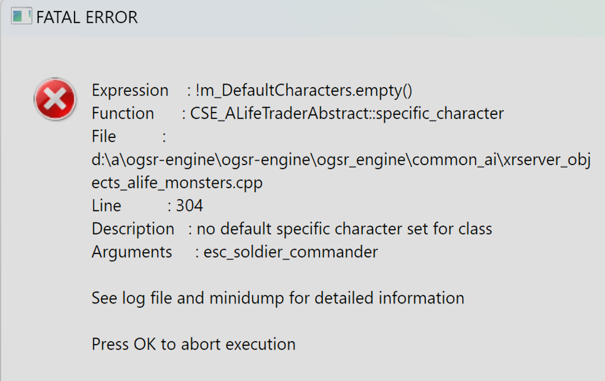Click the application icon in title bar
Viewport: 605px width, 381px height.
[22, 17]
